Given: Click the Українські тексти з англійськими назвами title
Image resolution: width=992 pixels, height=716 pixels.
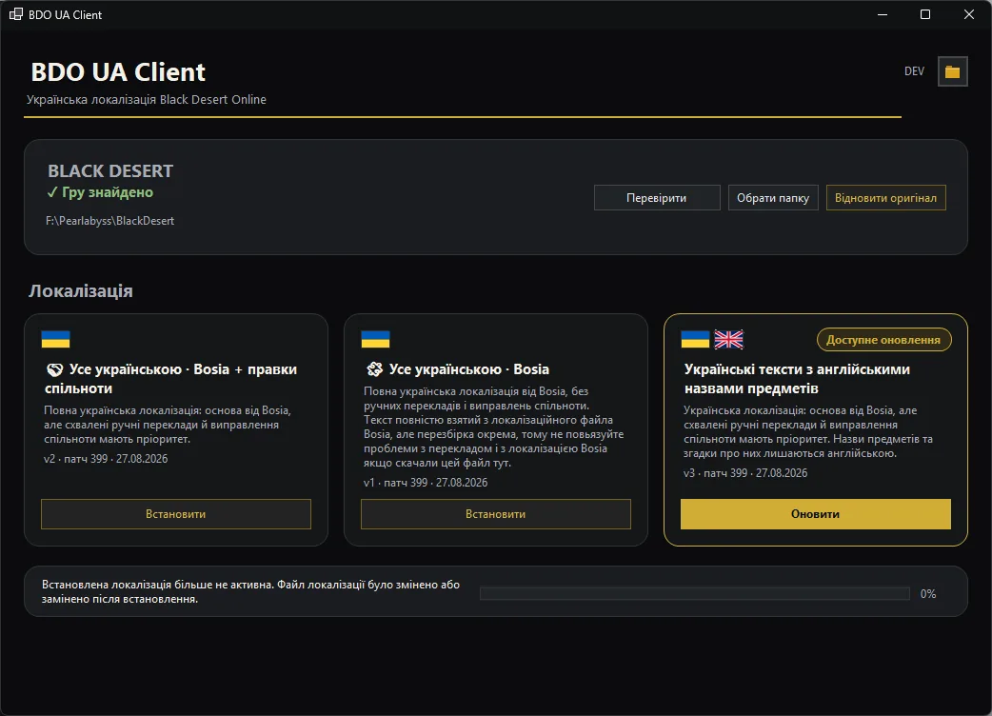Looking at the screenshot, I should (797, 379).
